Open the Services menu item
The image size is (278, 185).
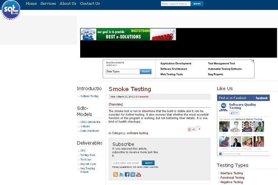(48, 4)
